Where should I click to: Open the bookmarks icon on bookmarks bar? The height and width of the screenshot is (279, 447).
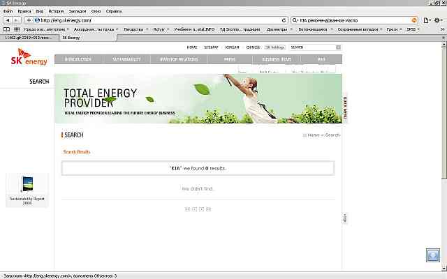(x=6, y=30)
